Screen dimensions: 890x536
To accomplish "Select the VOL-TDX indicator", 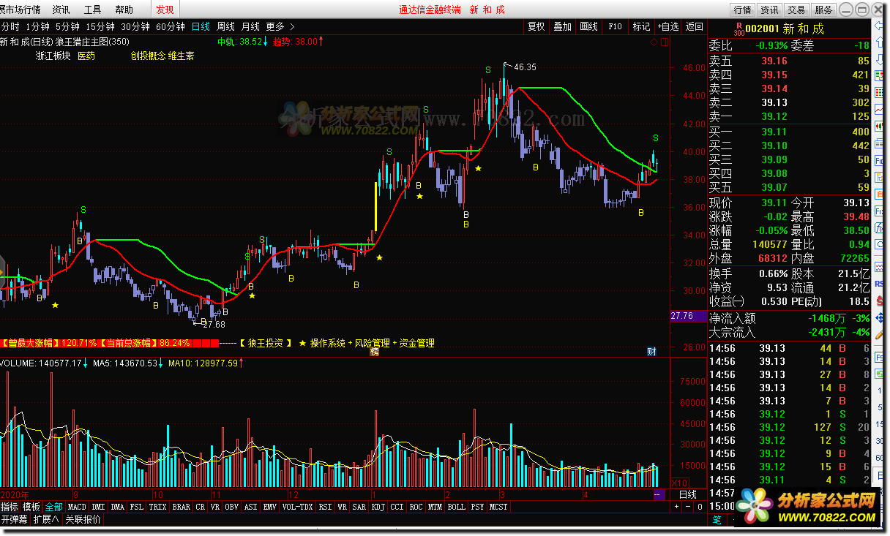I will [x=297, y=507].
